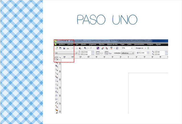Screen dimensions: 182x124
Task: Select the Basic Shapes tool
Action: click(x=56, y=92)
